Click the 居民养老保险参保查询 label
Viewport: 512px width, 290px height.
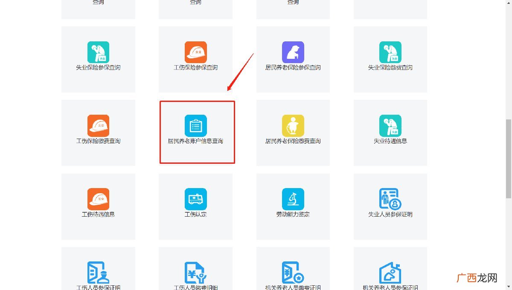tap(293, 67)
